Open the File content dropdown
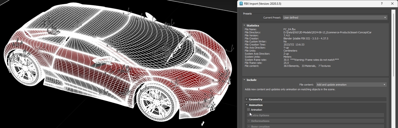Screen dimensions: 398x128 [351, 85]
